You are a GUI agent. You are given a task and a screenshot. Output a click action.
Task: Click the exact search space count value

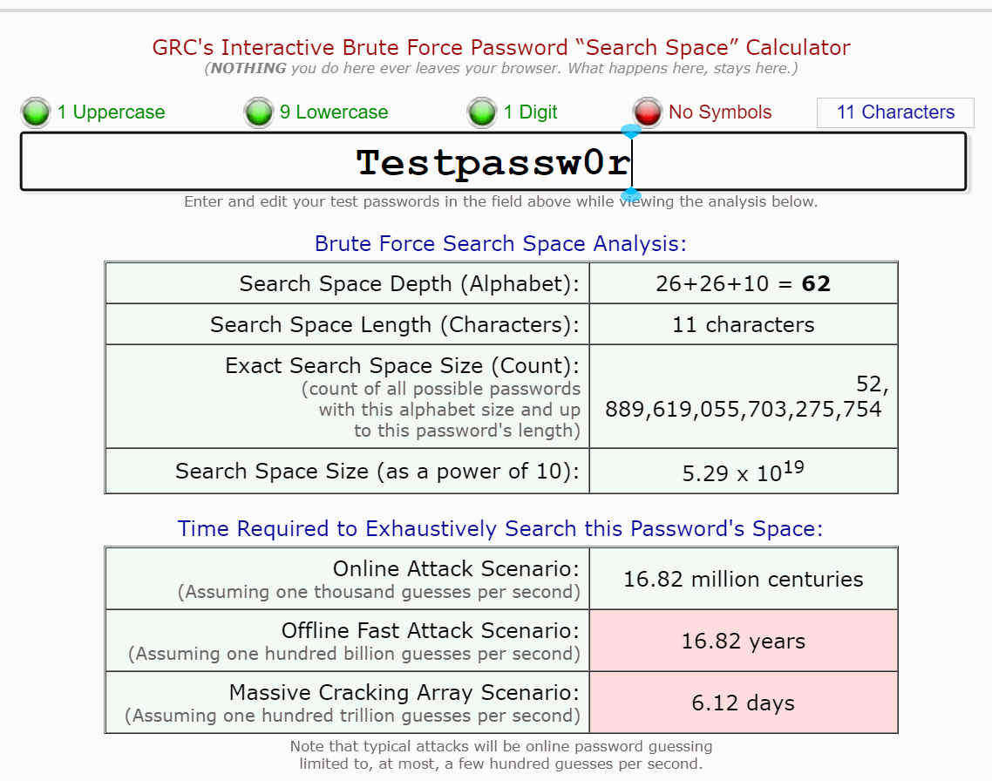tap(744, 397)
